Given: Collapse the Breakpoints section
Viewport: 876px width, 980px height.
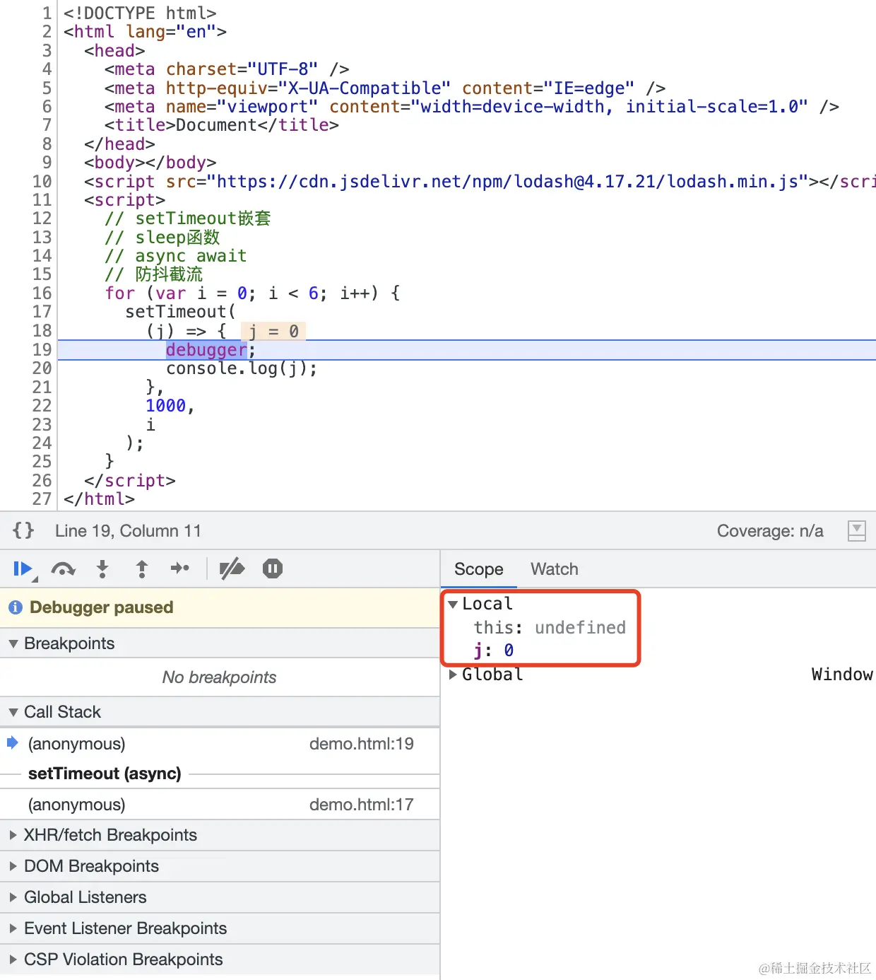Looking at the screenshot, I should click(220, 643).
